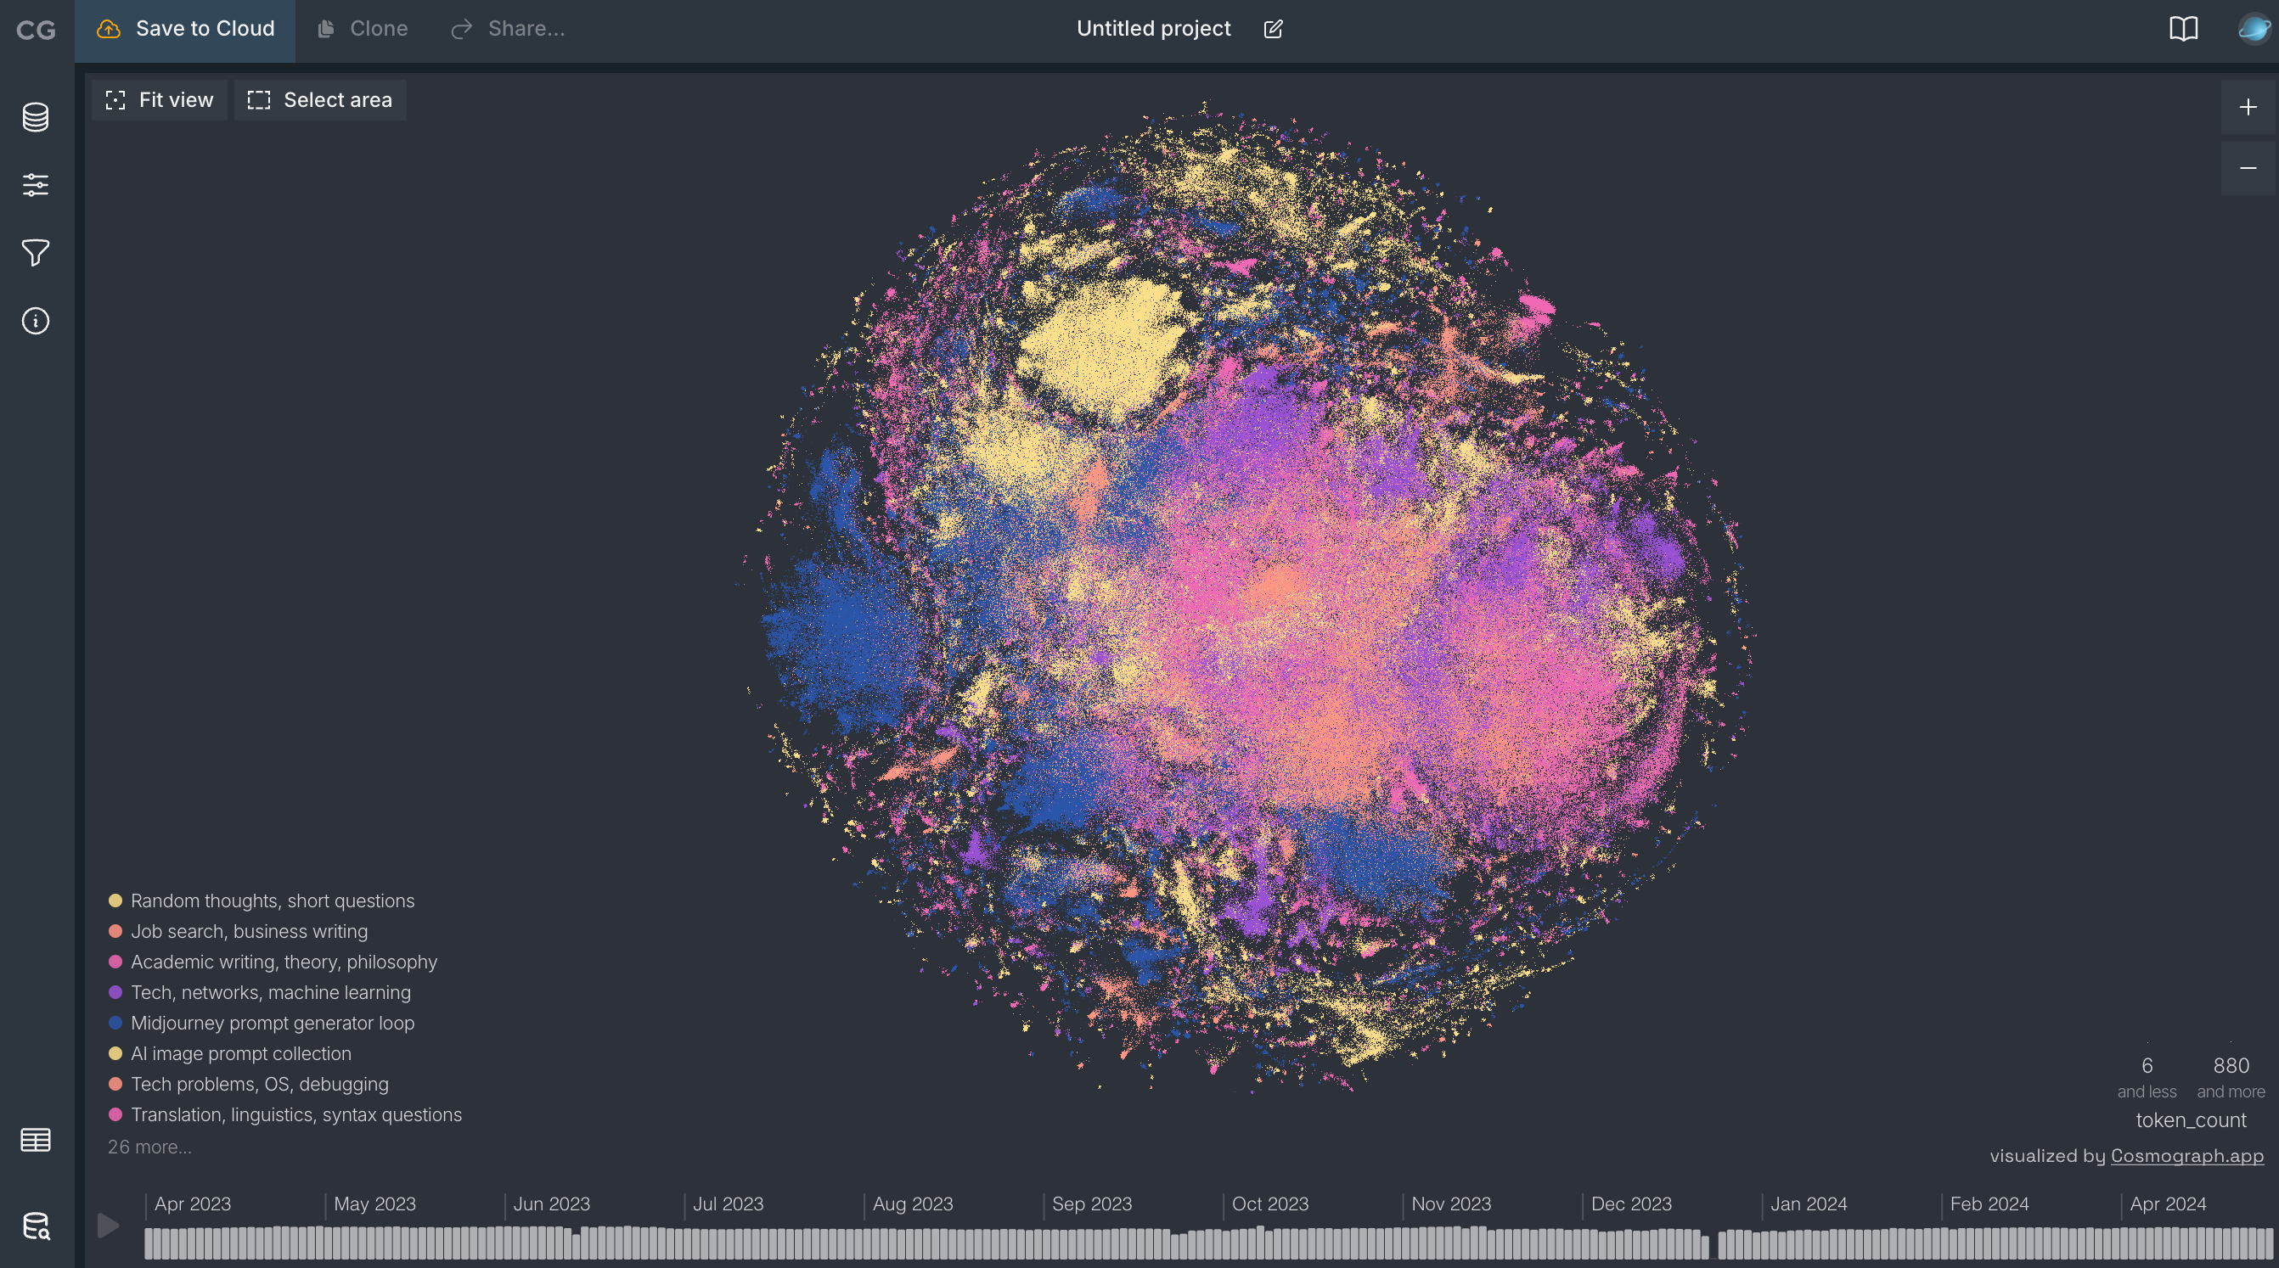
Task: Open the Share dialog
Action: (508, 29)
